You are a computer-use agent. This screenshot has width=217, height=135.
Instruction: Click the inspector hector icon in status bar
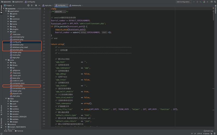(215, 133)
